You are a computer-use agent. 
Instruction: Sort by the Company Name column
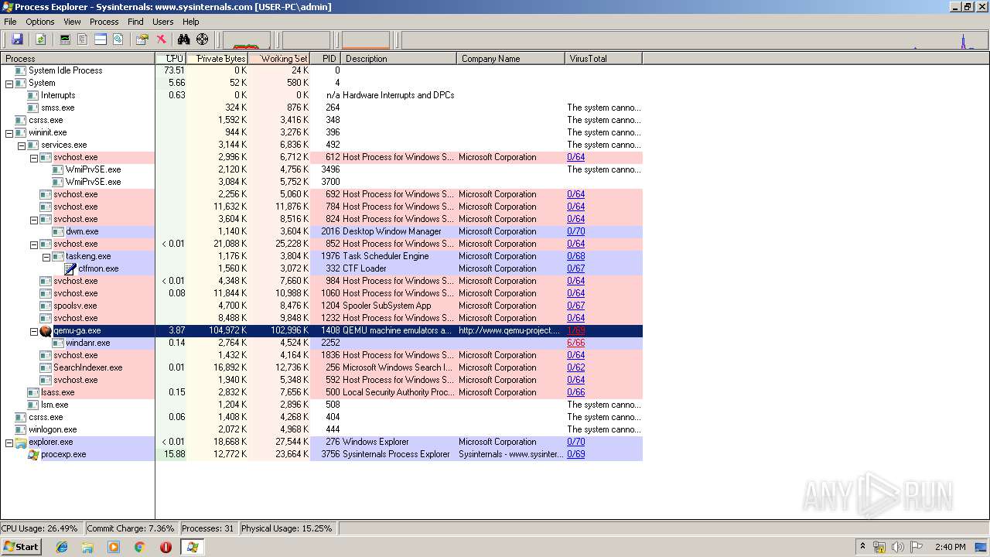(x=511, y=58)
